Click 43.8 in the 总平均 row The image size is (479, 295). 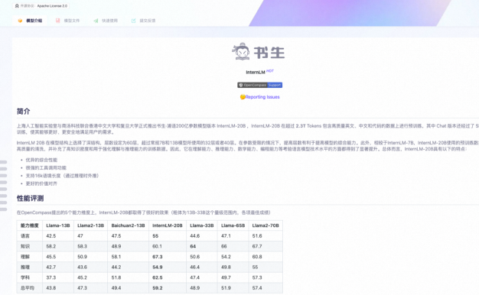tap(51, 287)
